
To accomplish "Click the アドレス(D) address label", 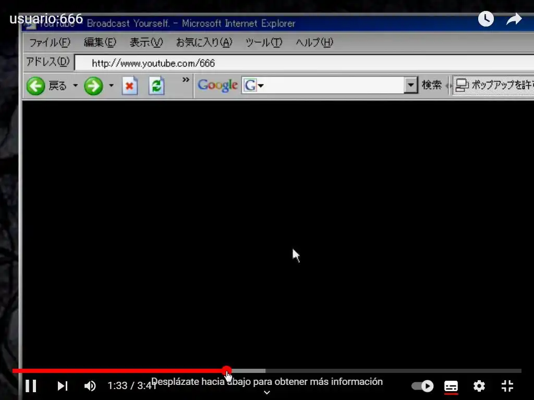I will [x=48, y=61].
